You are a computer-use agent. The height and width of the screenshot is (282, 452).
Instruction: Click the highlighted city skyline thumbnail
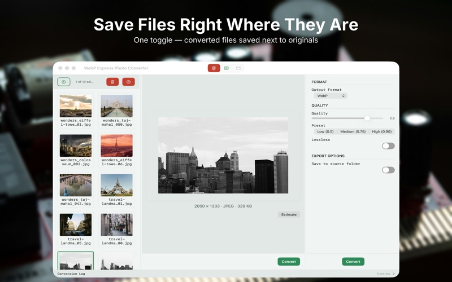pyautogui.click(x=76, y=261)
